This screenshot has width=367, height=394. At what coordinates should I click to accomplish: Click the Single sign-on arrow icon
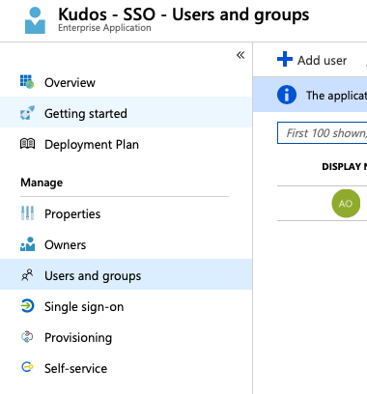click(27, 306)
